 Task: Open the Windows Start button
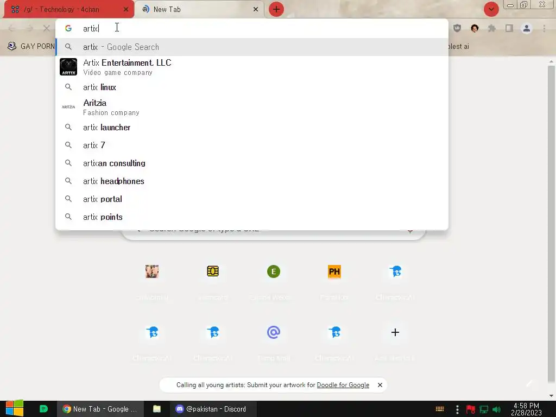[x=15, y=409]
